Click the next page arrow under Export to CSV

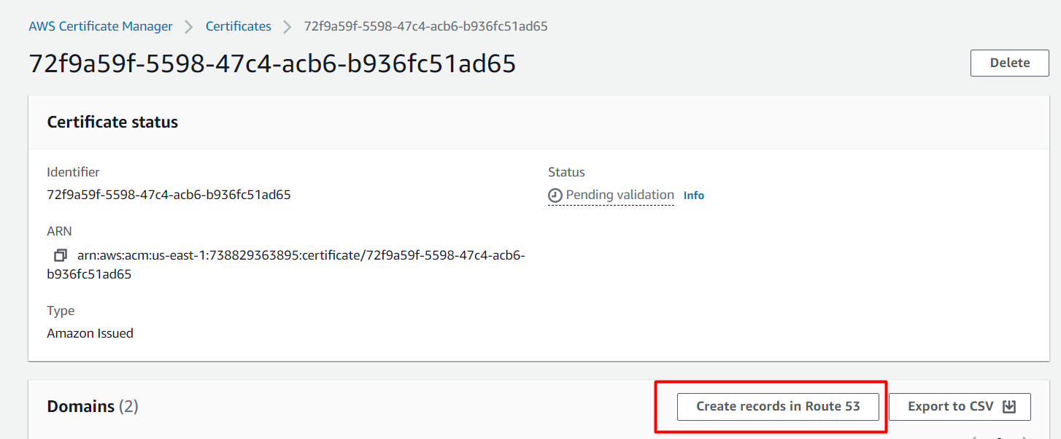pyautogui.click(x=1024, y=438)
